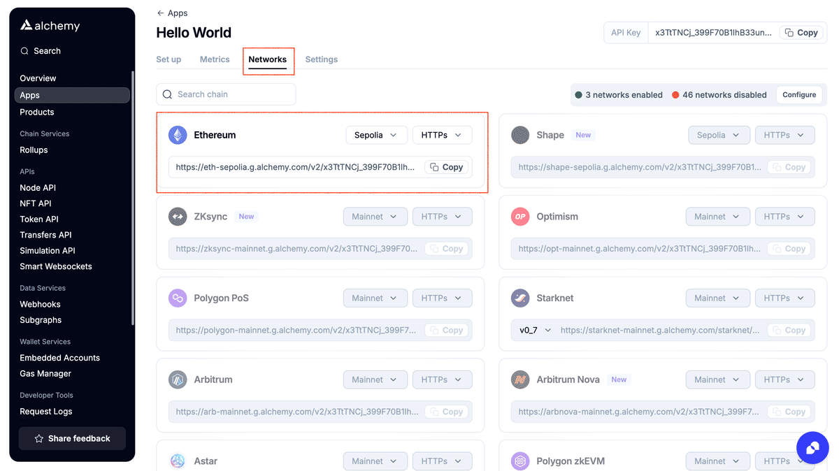
Task: Open Ethereum's Sepolia network dropdown
Action: pyautogui.click(x=376, y=135)
